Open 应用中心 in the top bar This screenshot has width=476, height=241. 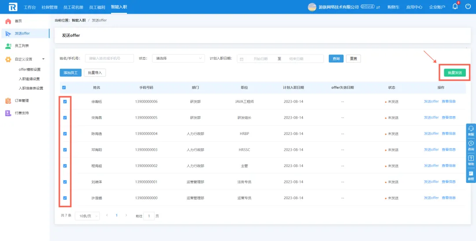(414, 7)
